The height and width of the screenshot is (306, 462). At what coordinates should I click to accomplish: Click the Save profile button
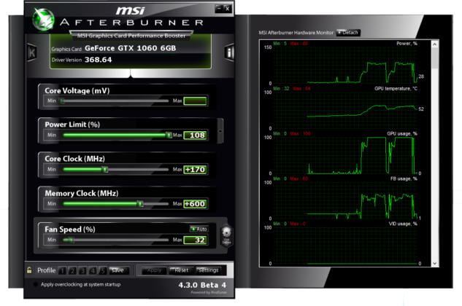coord(118,270)
